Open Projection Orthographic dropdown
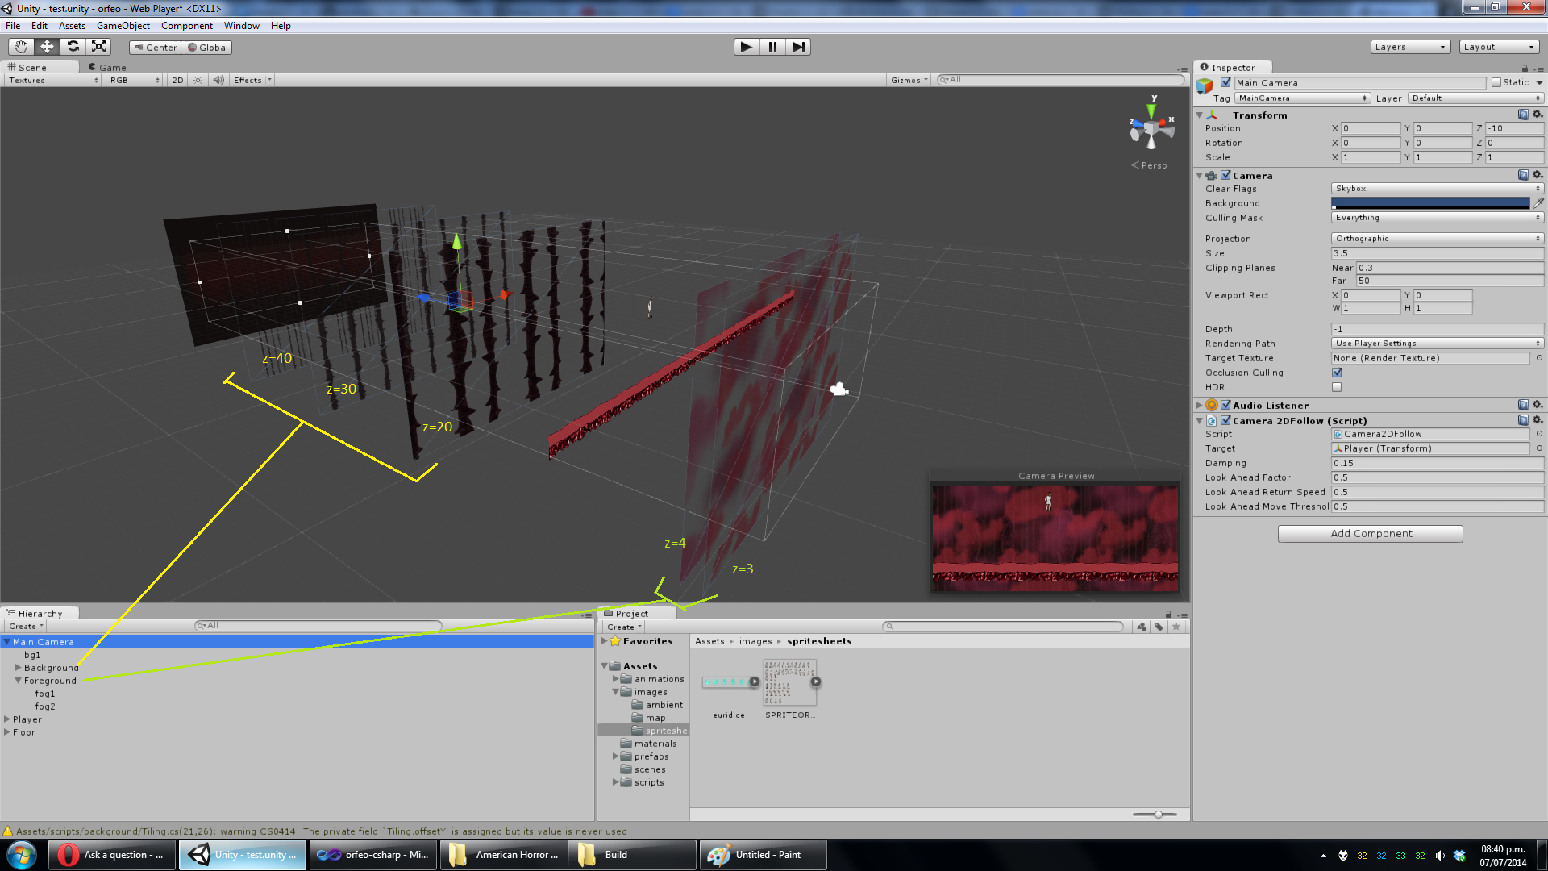 tap(1437, 239)
